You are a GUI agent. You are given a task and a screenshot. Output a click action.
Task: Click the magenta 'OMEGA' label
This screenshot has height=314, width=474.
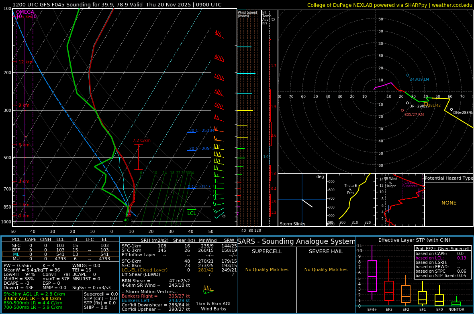coord(25,12)
